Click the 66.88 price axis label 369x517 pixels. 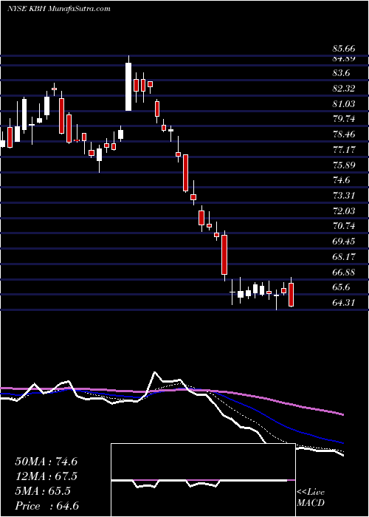click(344, 272)
